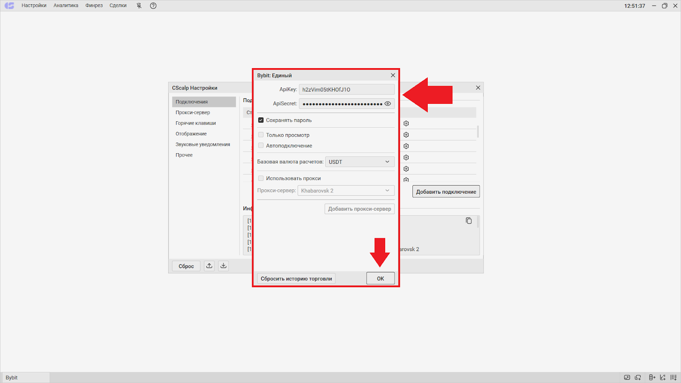The width and height of the screenshot is (681, 383).
Task: Click Сброс button in settings window
Action: (x=186, y=266)
